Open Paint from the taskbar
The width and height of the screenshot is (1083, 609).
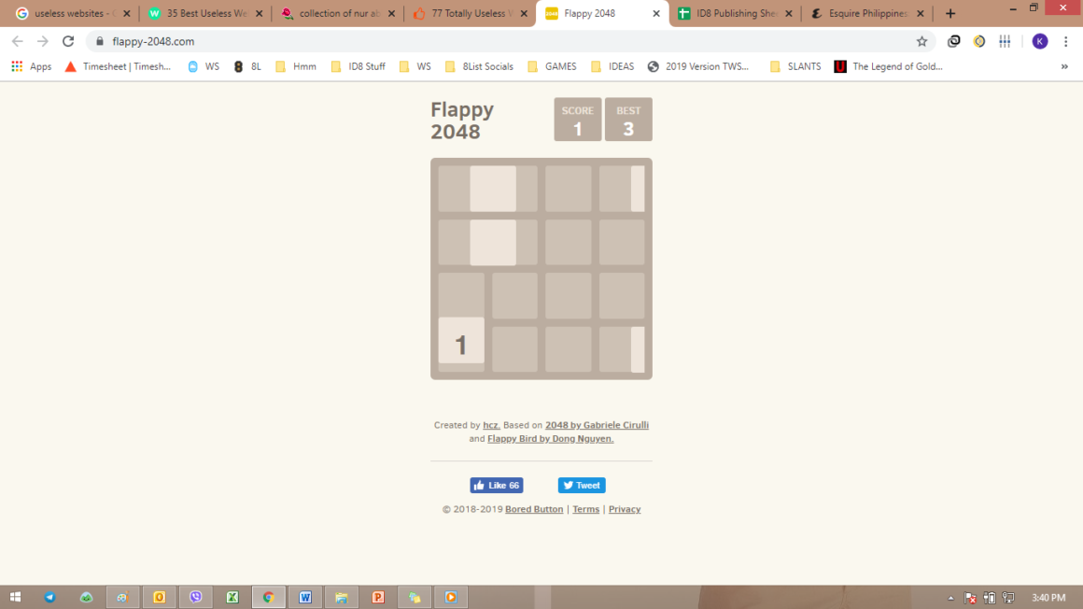point(123,597)
